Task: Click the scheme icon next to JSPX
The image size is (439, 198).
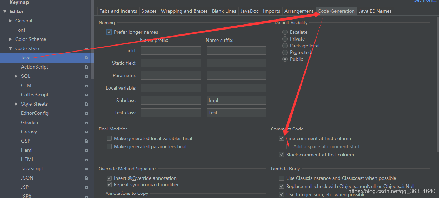Action: (x=86, y=196)
